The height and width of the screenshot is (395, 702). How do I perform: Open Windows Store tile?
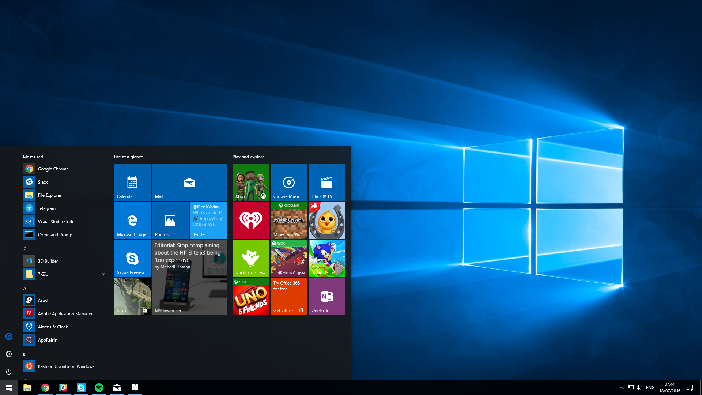(133, 296)
